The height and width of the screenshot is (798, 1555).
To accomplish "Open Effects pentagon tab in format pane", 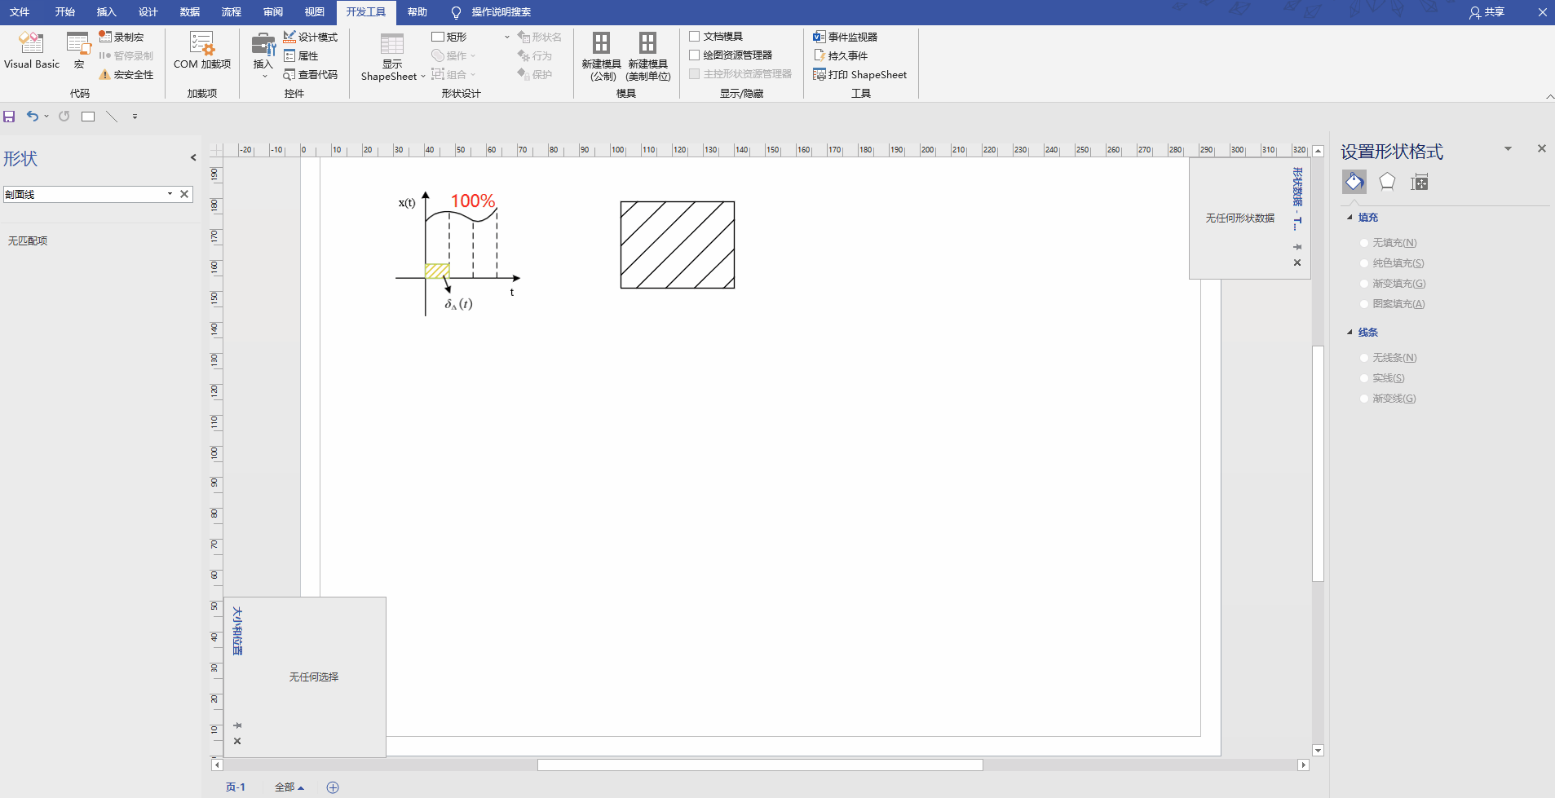I will click(x=1387, y=182).
